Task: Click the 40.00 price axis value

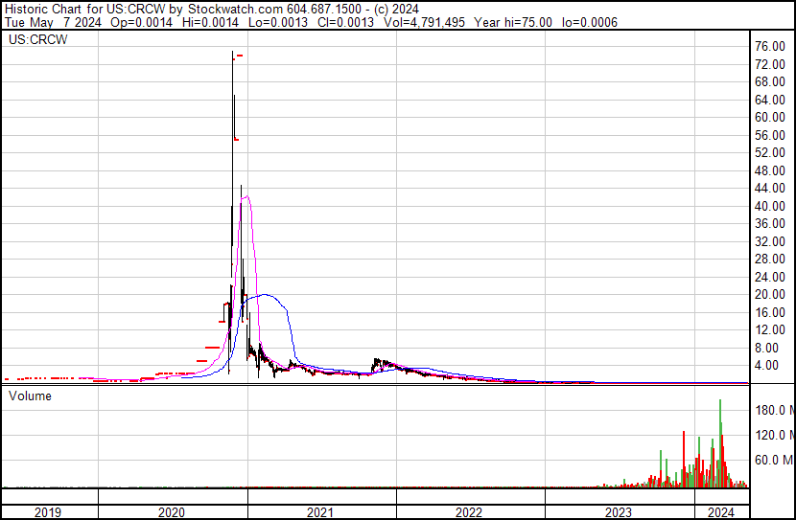Action: tap(770, 206)
